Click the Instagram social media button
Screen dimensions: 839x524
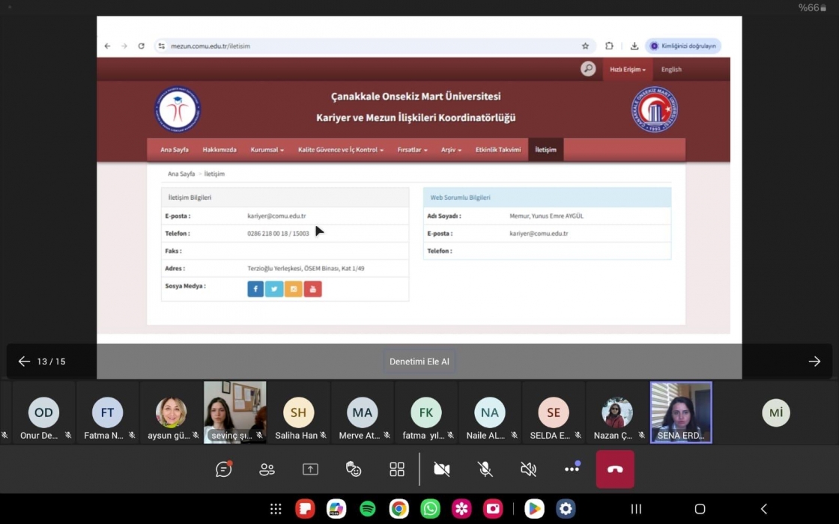pyautogui.click(x=293, y=289)
